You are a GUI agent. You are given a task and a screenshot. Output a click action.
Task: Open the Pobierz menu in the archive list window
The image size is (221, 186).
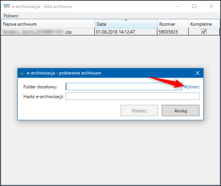coord(11,16)
